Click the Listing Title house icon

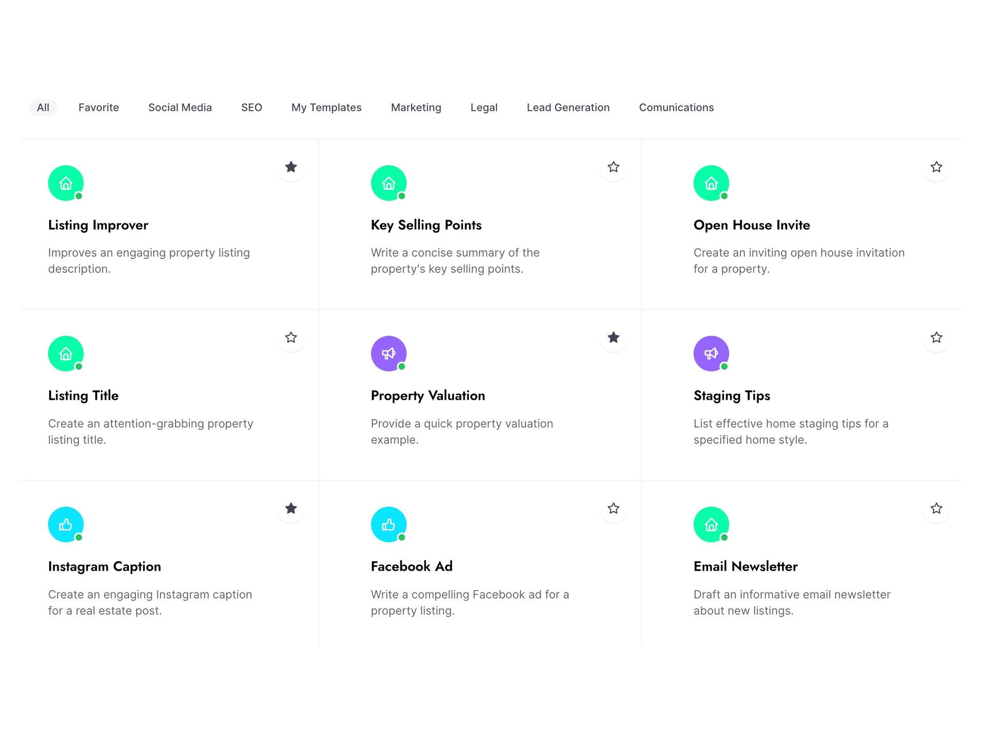tap(66, 353)
